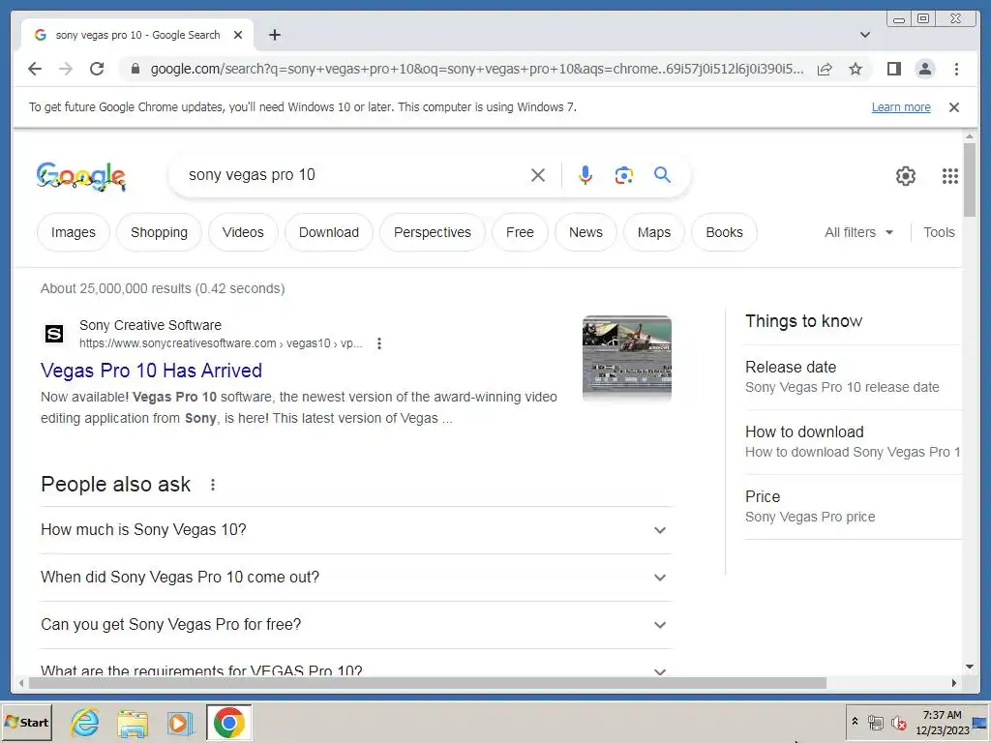Image resolution: width=991 pixels, height=743 pixels.
Task: Open Release date in Things to know
Action: coord(853,376)
